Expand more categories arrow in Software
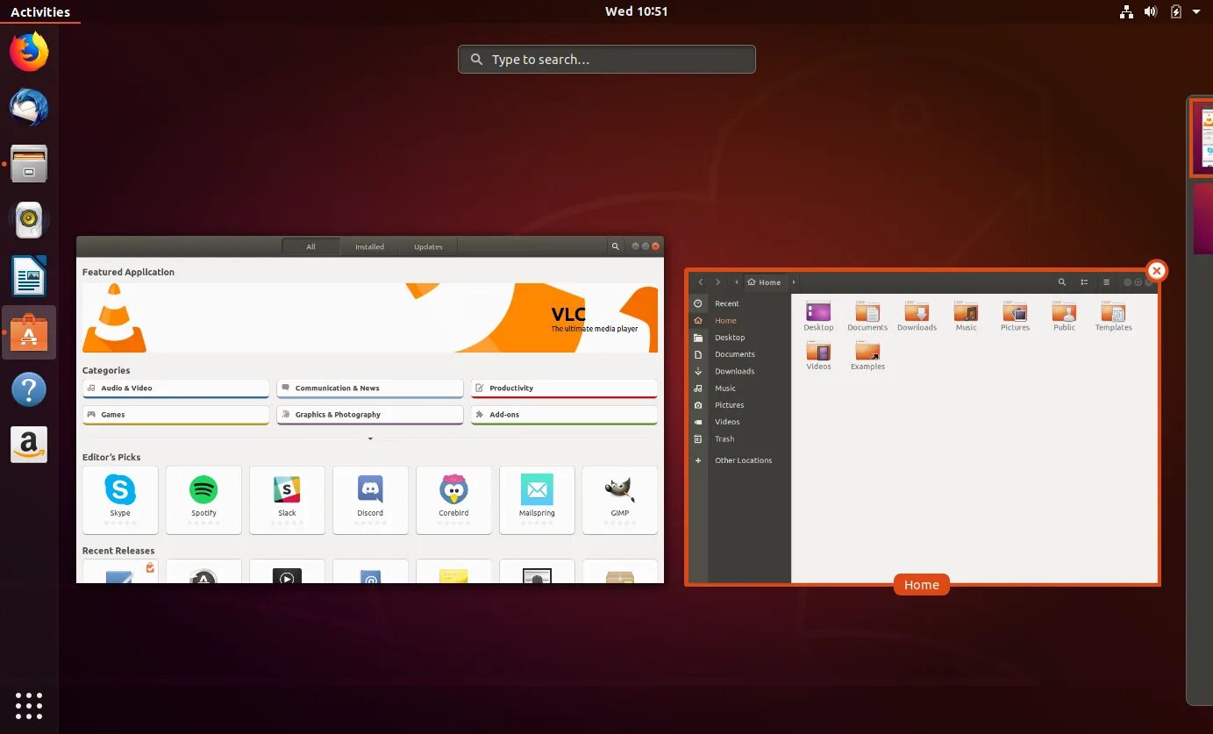 pos(370,438)
